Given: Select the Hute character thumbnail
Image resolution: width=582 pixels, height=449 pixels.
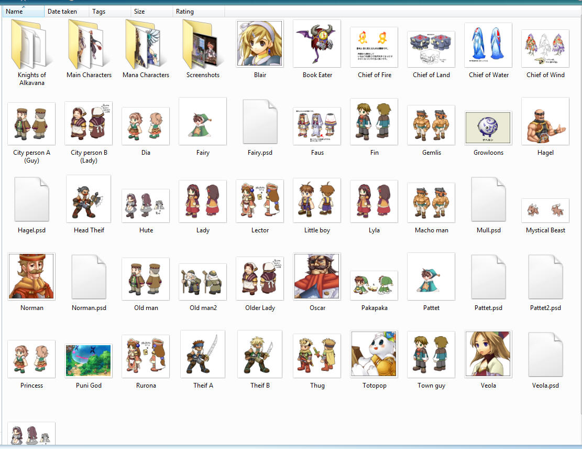Looking at the screenshot, I should (146, 206).
